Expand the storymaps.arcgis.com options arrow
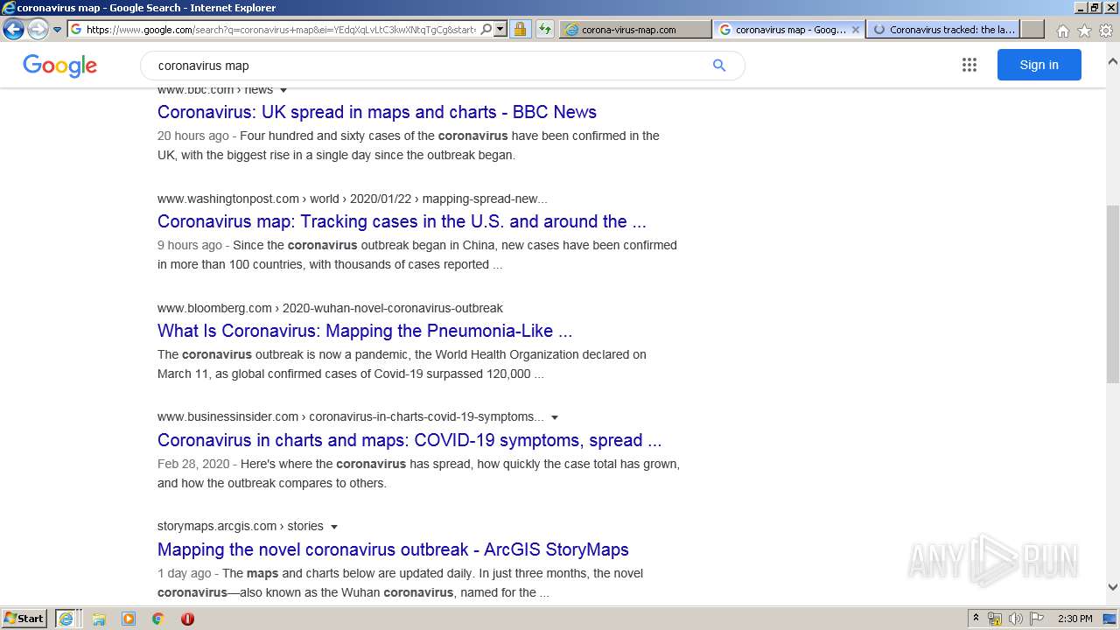 pyautogui.click(x=334, y=527)
